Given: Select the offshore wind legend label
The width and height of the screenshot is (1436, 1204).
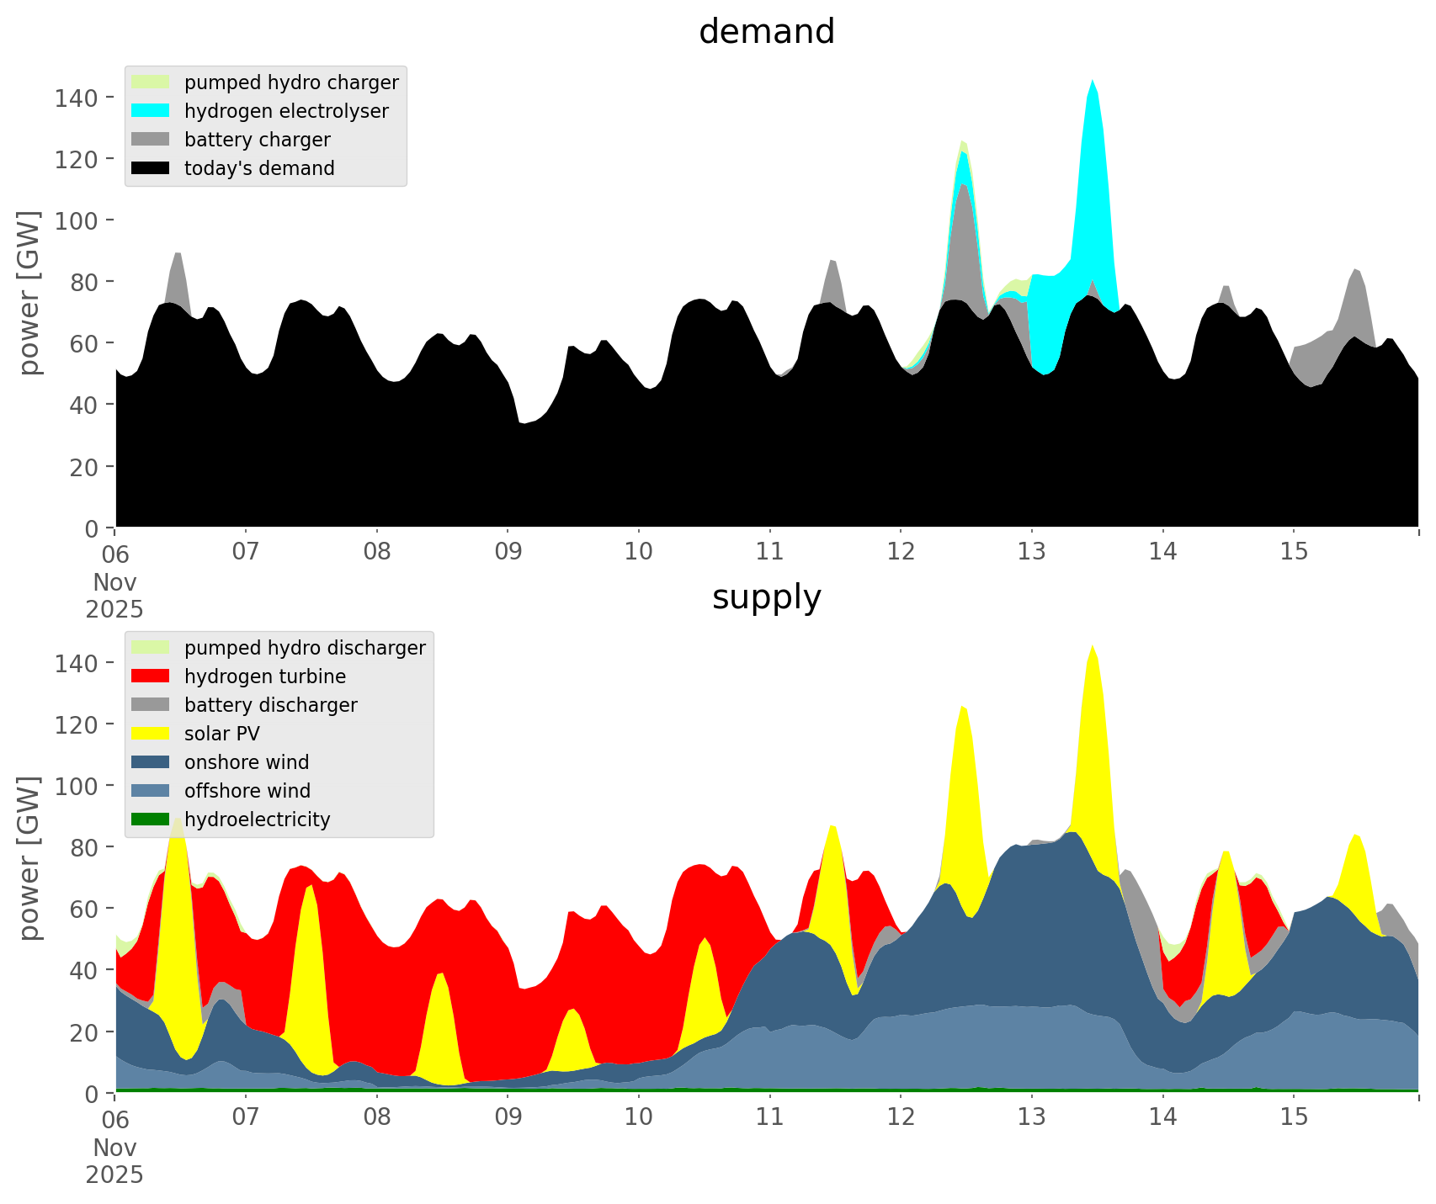Looking at the screenshot, I should (x=247, y=791).
